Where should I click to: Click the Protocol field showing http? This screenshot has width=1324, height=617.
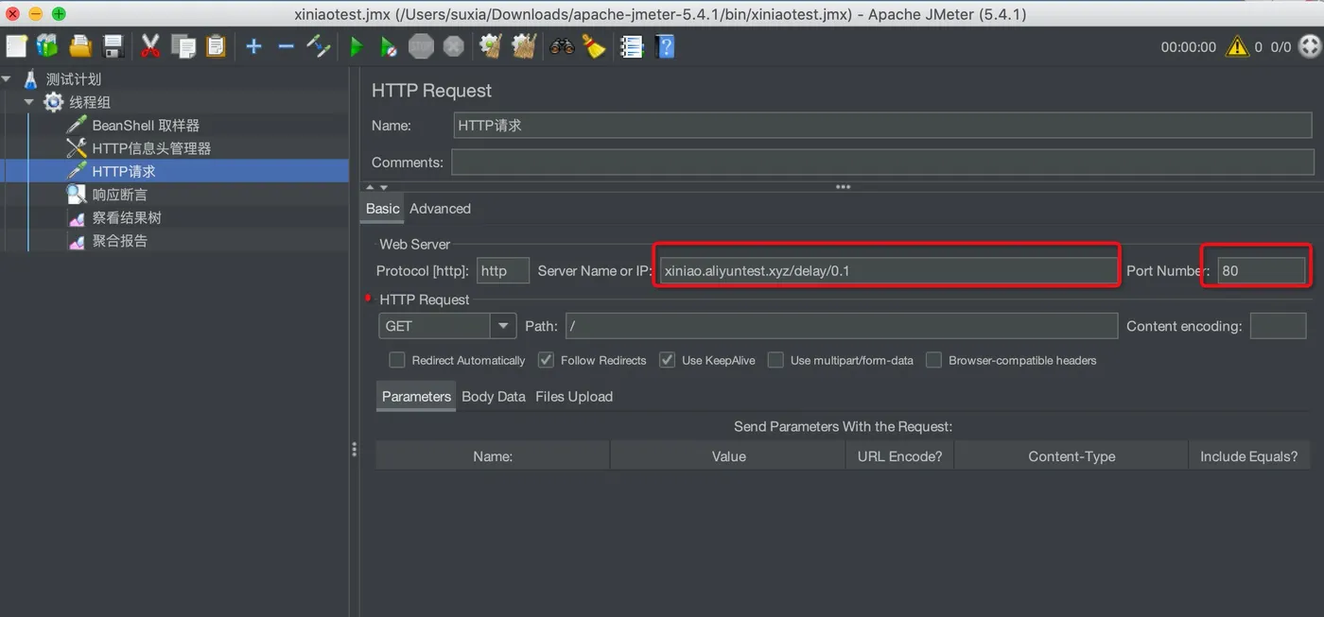(x=503, y=270)
